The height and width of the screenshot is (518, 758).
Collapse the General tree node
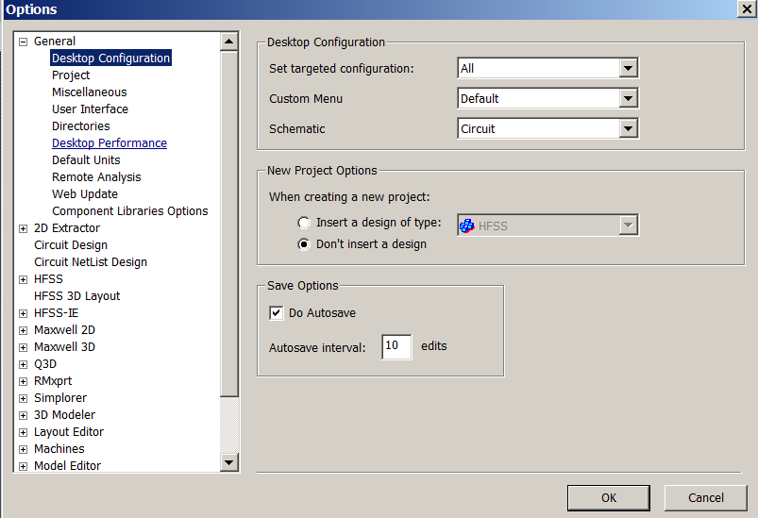pyautogui.click(x=23, y=42)
